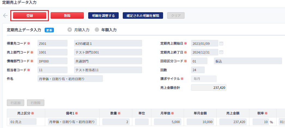Click 確定された明細を解除 button
This screenshot has width=285, height=128.
pos(143,15)
